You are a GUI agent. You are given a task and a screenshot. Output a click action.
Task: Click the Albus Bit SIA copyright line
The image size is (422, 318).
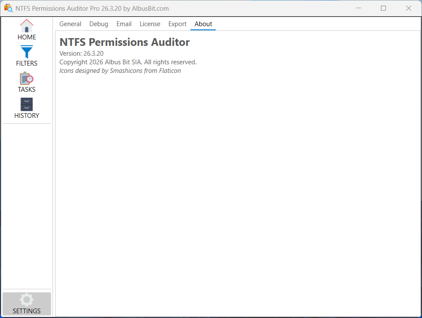tap(128, 62)
